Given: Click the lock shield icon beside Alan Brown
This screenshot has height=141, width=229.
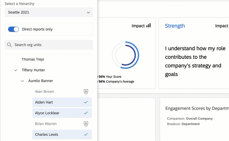Looking at the screenshot, I should coord(86,92).
